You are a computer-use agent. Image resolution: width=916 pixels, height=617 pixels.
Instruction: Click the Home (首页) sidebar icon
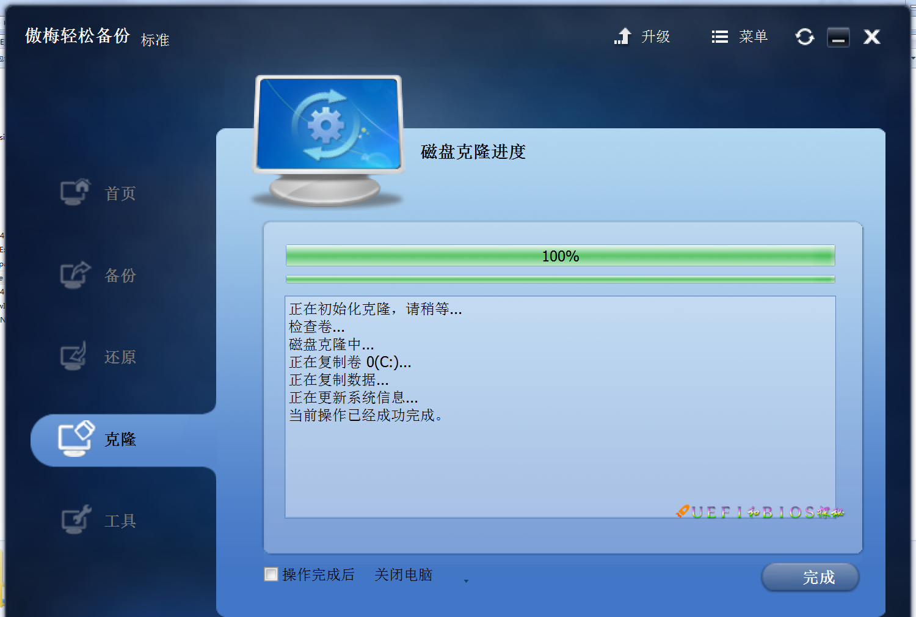(75, 192)
